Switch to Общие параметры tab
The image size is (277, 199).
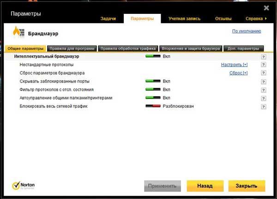pyautogui.click(x=25, y=48)
